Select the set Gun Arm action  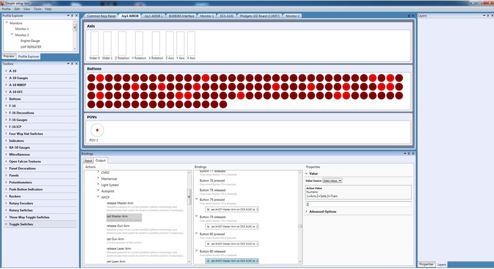pos(115,239)
